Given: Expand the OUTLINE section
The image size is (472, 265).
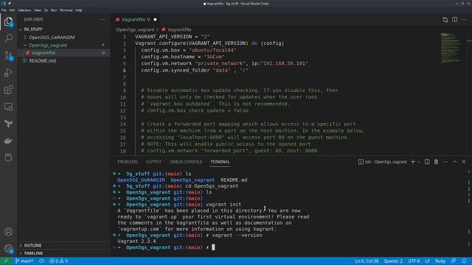Looking at the screenshot, I should pos(63,245).
